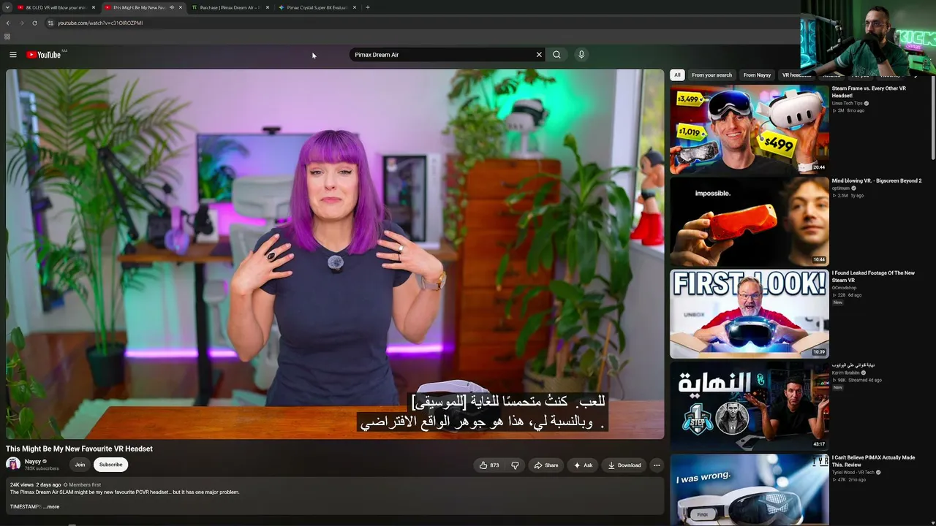The image size is (936, 526).
Task: Open the tab search dropdown arrow
Action: pos(8,7)
